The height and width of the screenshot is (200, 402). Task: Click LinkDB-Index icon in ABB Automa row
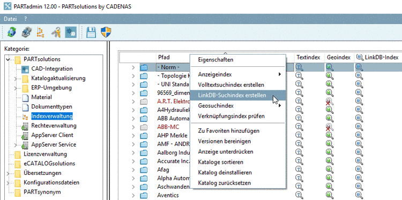coord(359,118)
